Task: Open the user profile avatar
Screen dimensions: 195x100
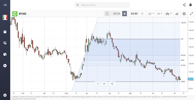Action: click(5, 17)
